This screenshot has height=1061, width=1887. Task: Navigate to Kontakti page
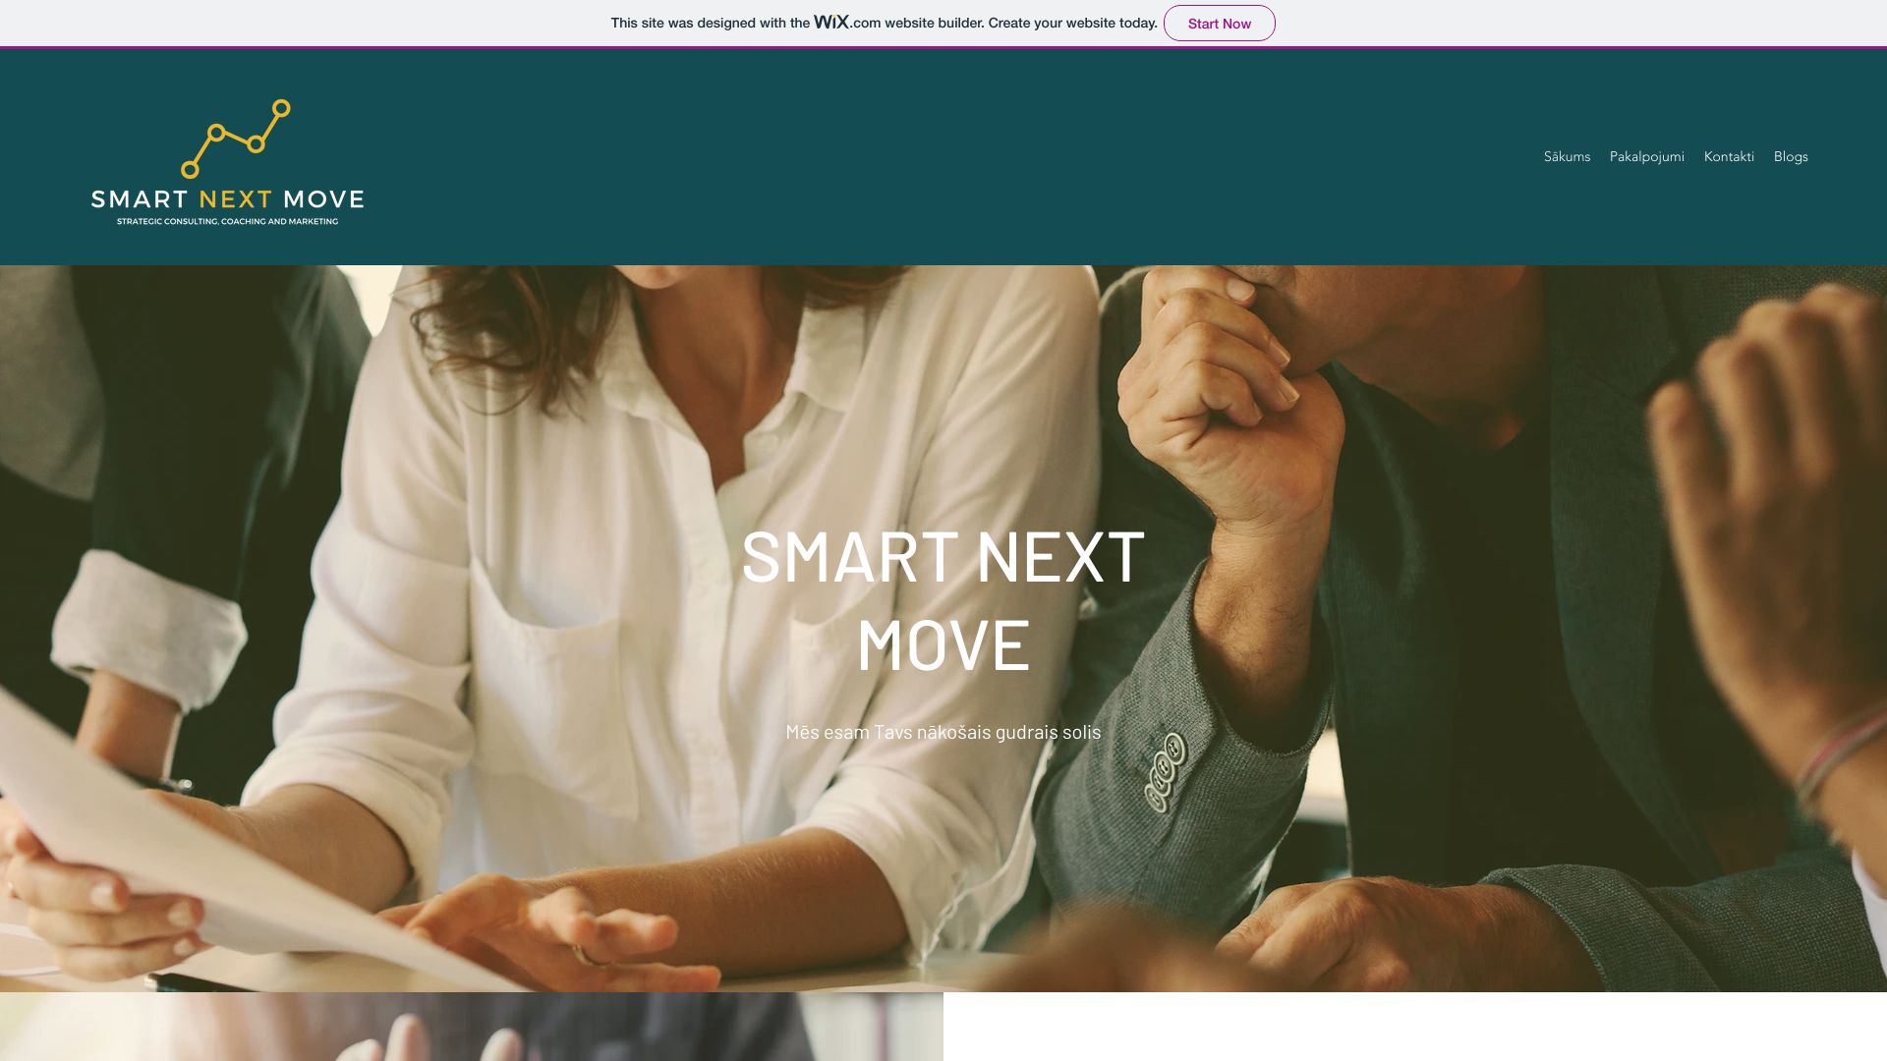point(1729,157)
